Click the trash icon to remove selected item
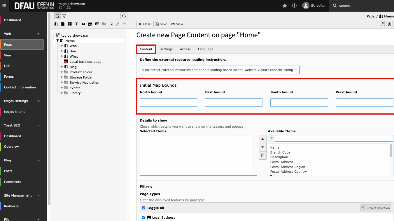The height and width of the screenshot is (221, 394). pos(262,156)
